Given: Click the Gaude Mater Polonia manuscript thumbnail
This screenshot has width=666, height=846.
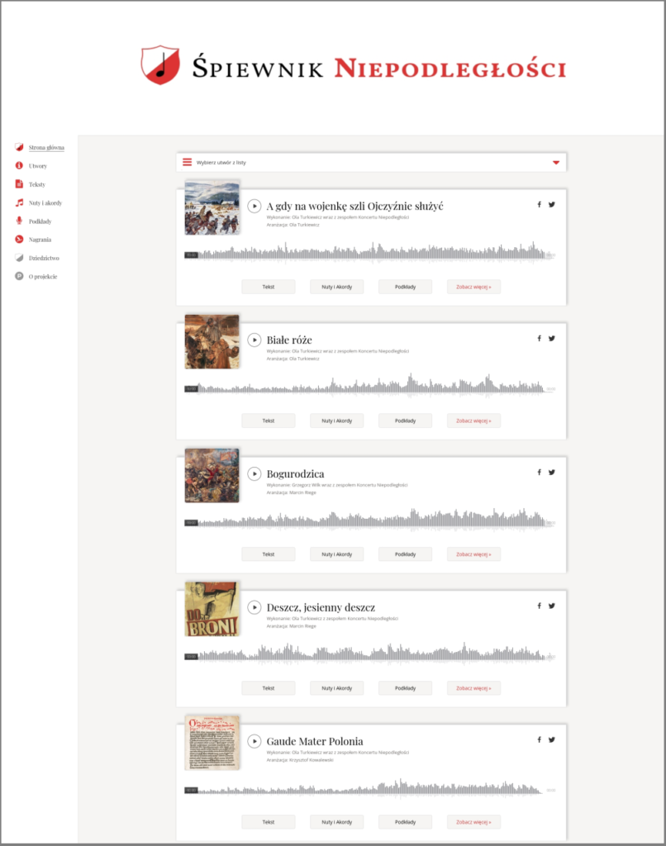Looking at the screenshot, I should [x=212, y=743].
